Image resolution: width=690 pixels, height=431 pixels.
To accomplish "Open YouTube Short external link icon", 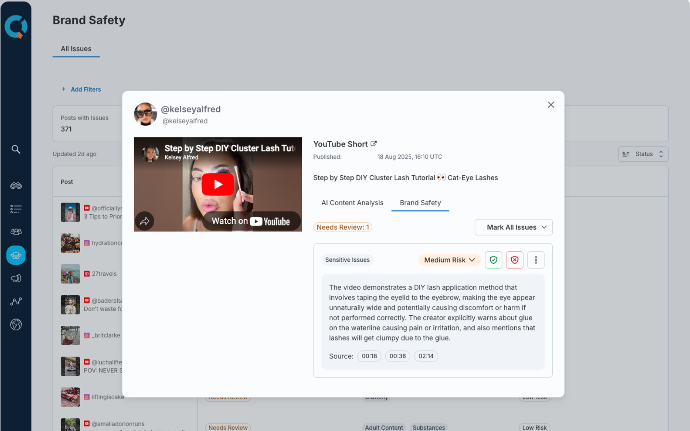I will coord(374,144).
